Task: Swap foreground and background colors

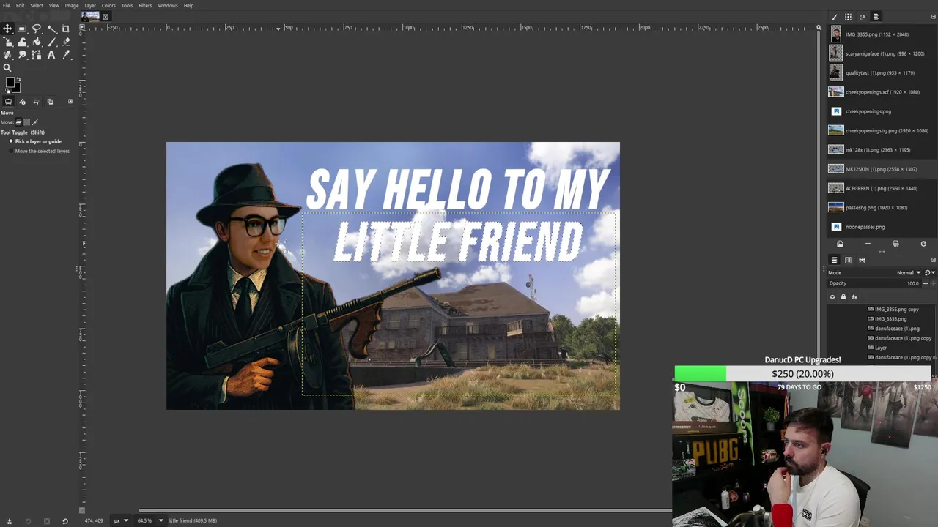Action: (18, 80)
